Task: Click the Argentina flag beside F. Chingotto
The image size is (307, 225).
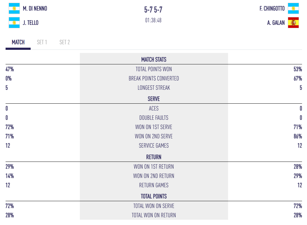Action: point(293,8)
